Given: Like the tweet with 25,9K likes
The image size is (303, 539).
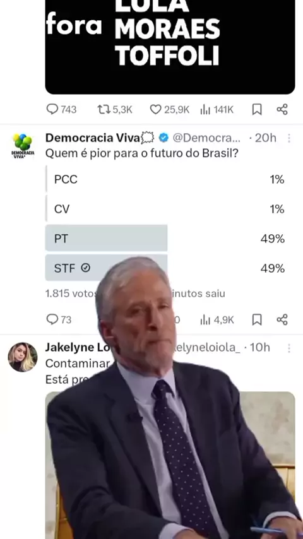Looking at the screenshot, I should point(170,109).
